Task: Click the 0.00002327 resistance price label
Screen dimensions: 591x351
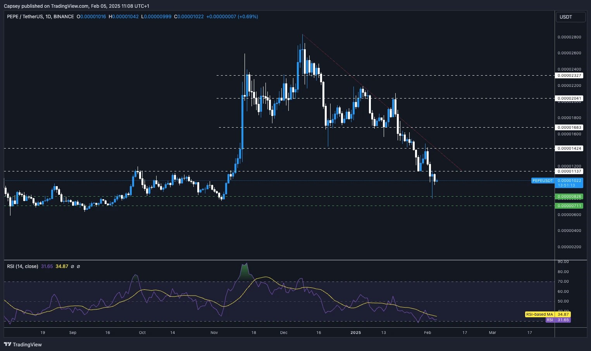Action: coord(569,75)
